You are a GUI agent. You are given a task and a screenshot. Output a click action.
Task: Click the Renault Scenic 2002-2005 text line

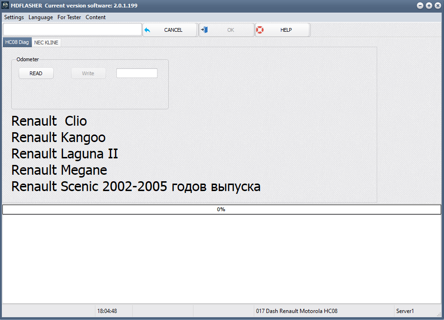(x=136, y=187)
